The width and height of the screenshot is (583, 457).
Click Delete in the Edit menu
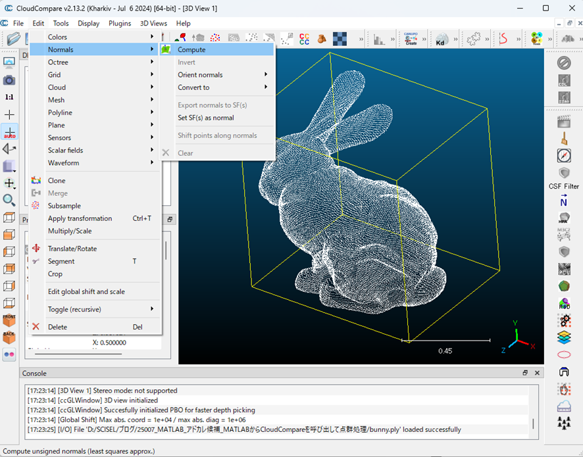click(57, 327)
